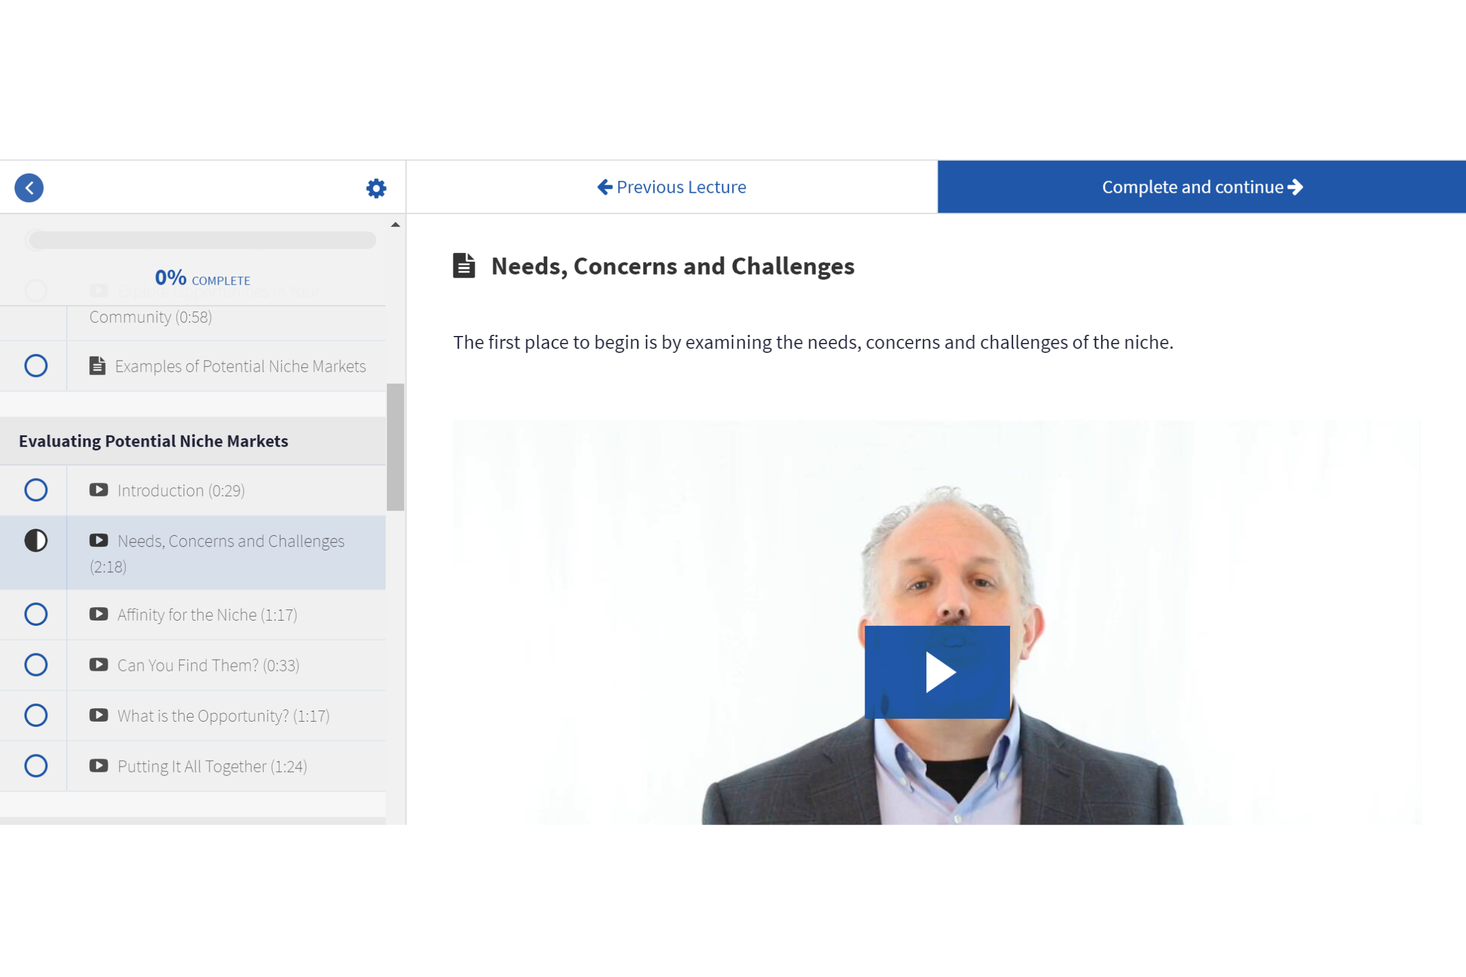Click the right arrow icon in Complete and continue
This screenshot has width=1466, height=977.
(1295, 187)
